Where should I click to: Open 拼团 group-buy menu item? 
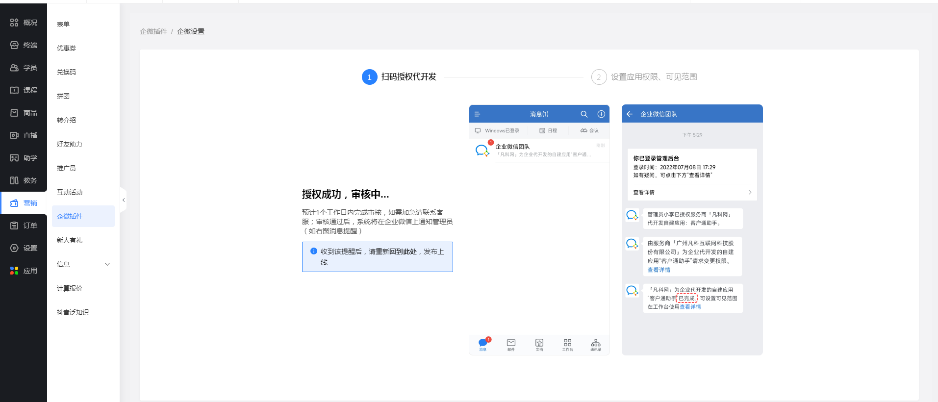tap(63, 96)
